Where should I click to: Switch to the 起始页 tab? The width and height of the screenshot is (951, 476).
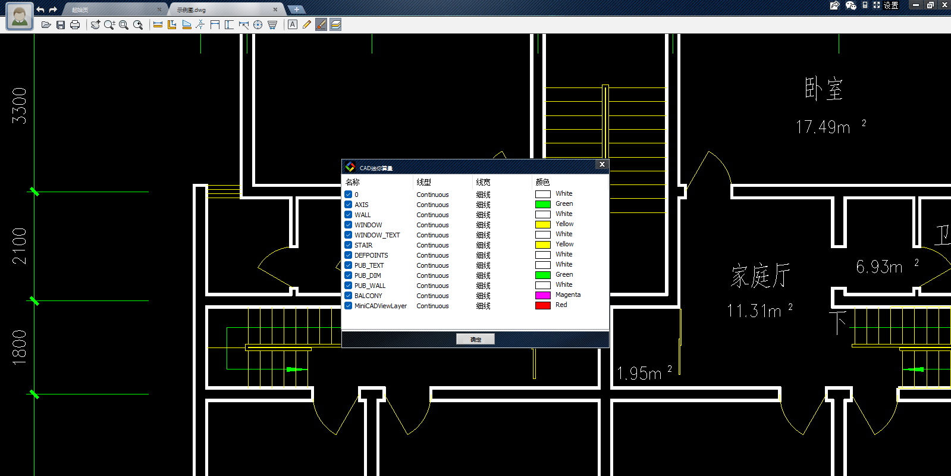pos(80,10)
